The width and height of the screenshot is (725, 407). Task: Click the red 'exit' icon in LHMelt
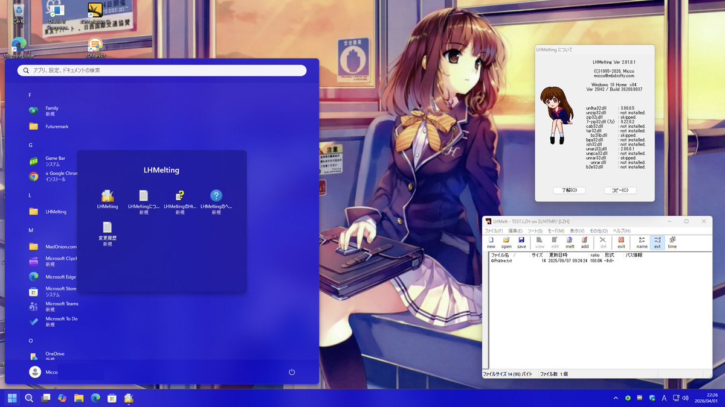click(621, 242)
